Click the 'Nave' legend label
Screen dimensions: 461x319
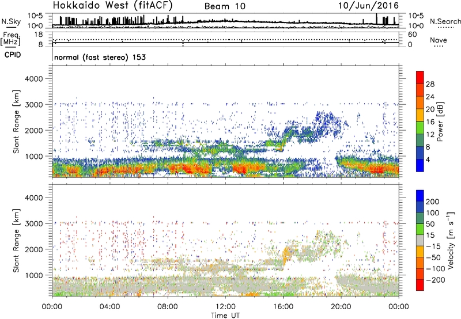click(x=439, y=40)
